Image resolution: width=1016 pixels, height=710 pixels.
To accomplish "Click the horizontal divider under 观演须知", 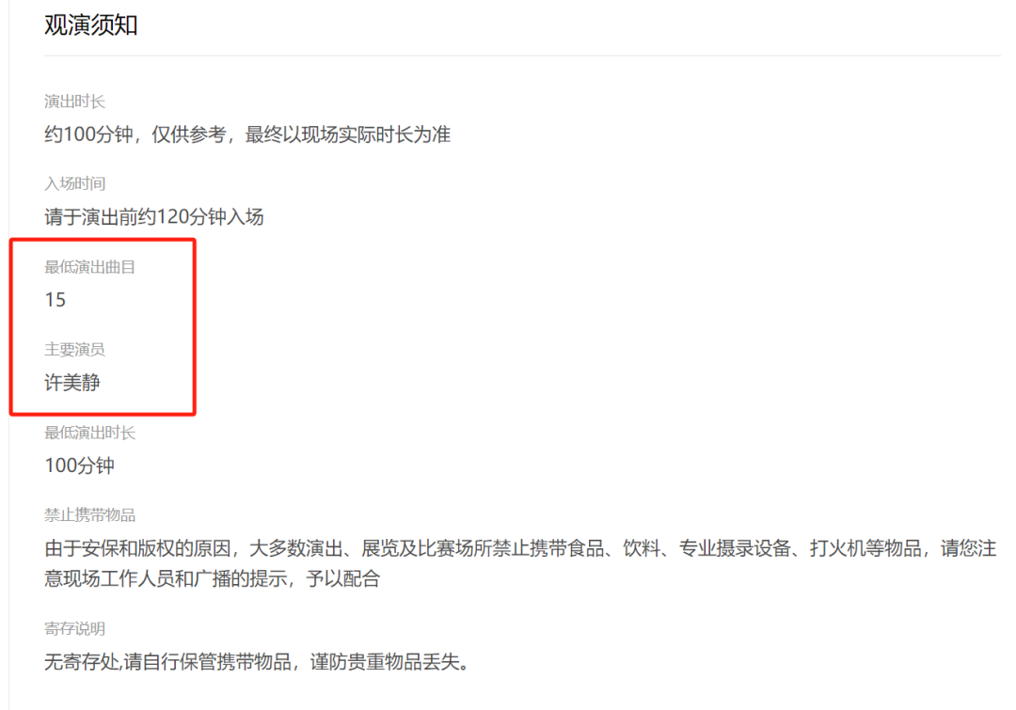I will coord(522,55).
